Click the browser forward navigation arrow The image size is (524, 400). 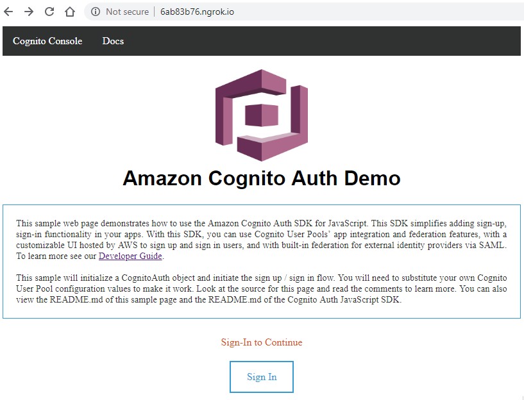[x=29, y=11]
